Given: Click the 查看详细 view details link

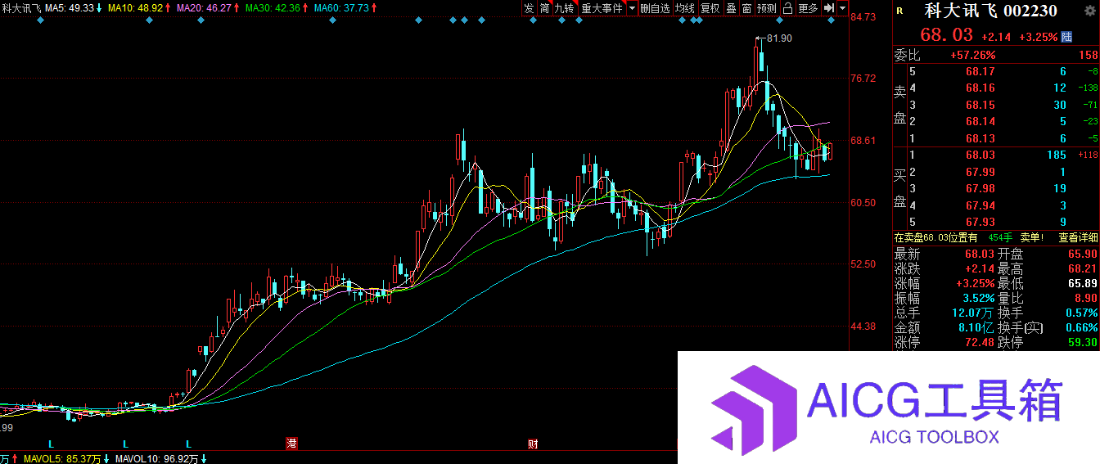Looking at the screenshot, I should [x=1078, y=237].
